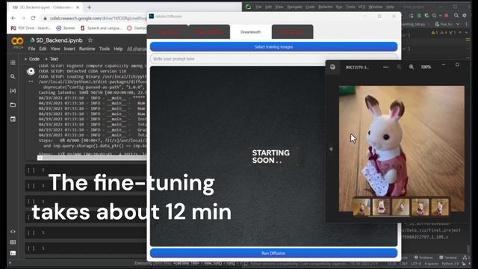Screen dimensions: 478x269
Task: Open Colab View menu
Action: (55, 49)
